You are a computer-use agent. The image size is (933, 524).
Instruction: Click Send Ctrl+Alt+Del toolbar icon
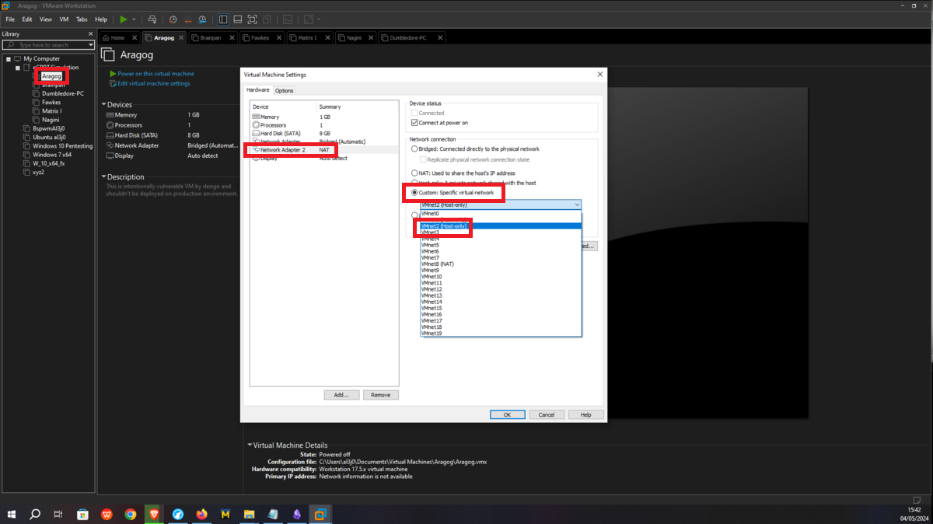click(x=152, y=19)
